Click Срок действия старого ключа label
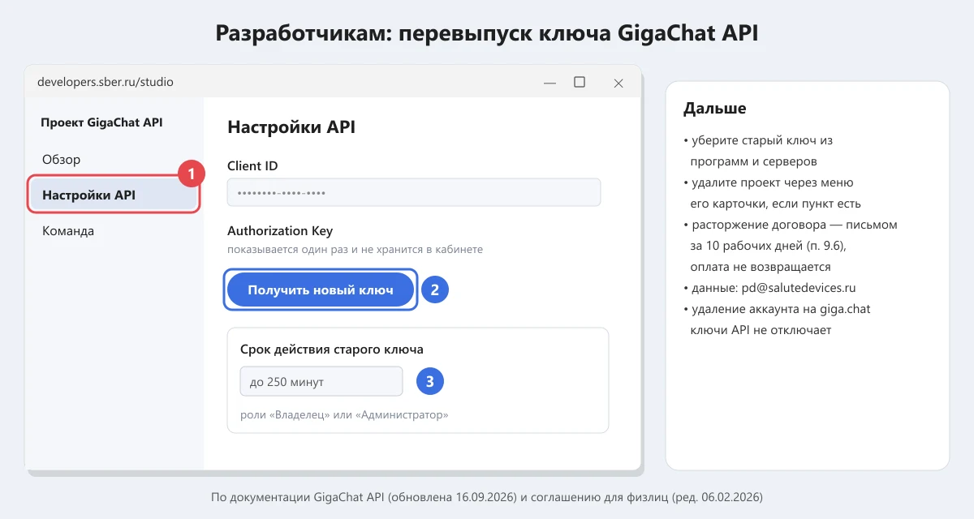Screen dimensions: 974x519 332,350
